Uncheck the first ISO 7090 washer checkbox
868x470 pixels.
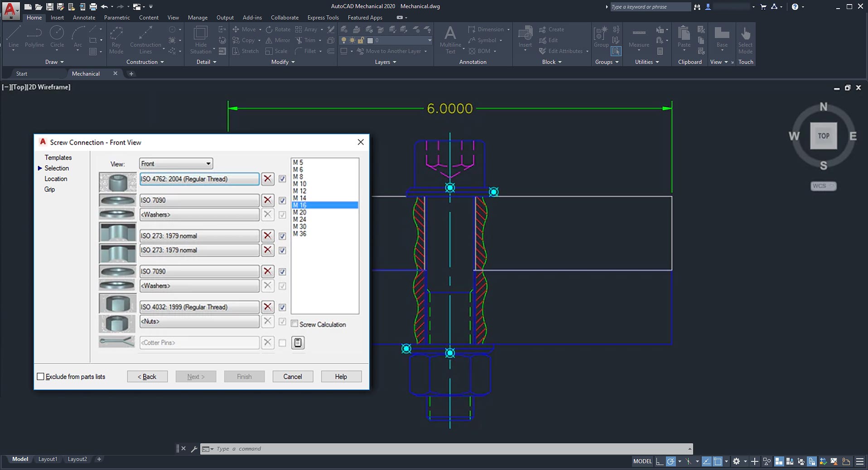[282, 201]
